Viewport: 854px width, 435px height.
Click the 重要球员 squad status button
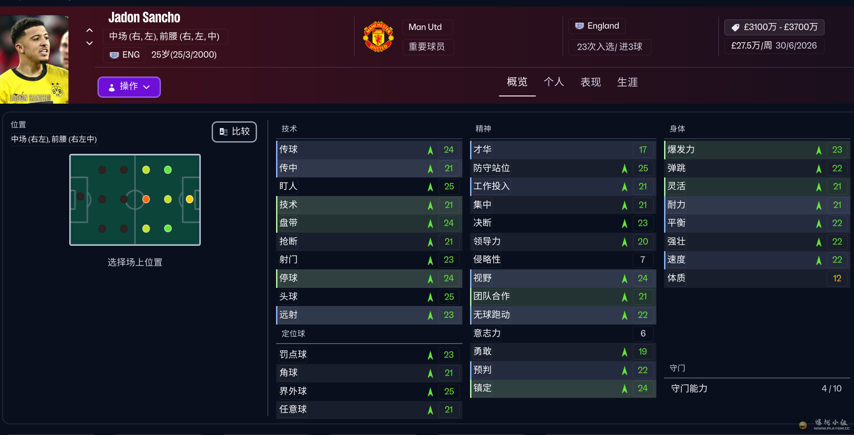(428, 47)
